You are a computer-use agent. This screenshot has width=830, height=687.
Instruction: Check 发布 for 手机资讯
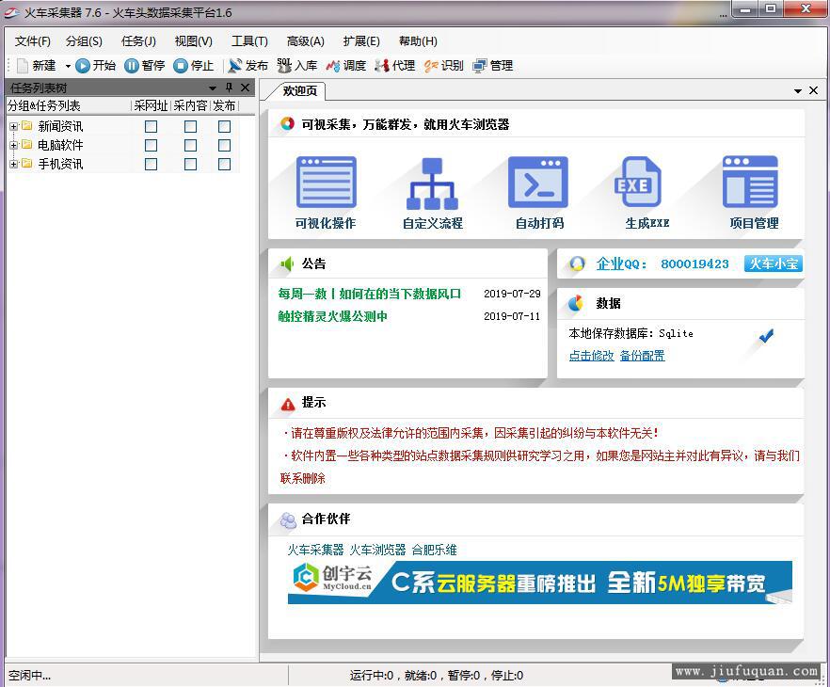pos(224,164)
